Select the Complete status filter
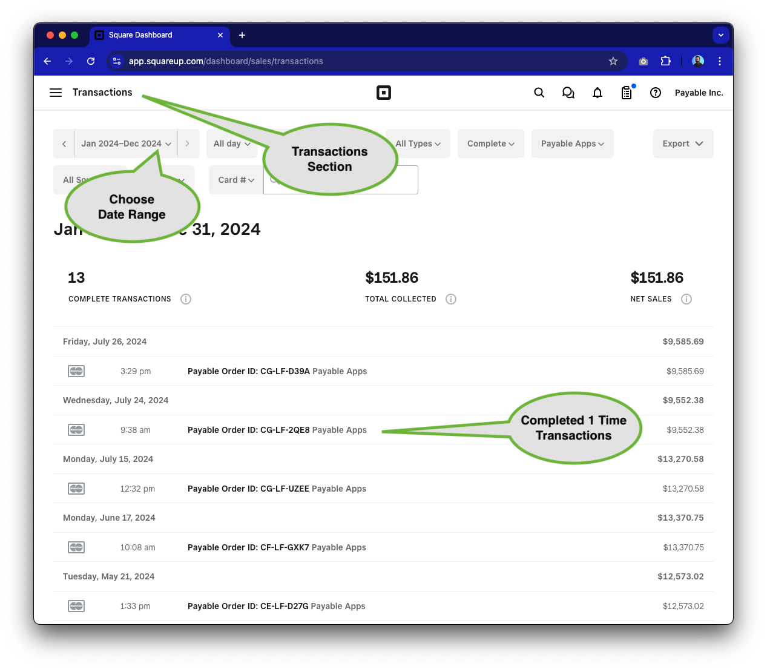 coord(490,143)
